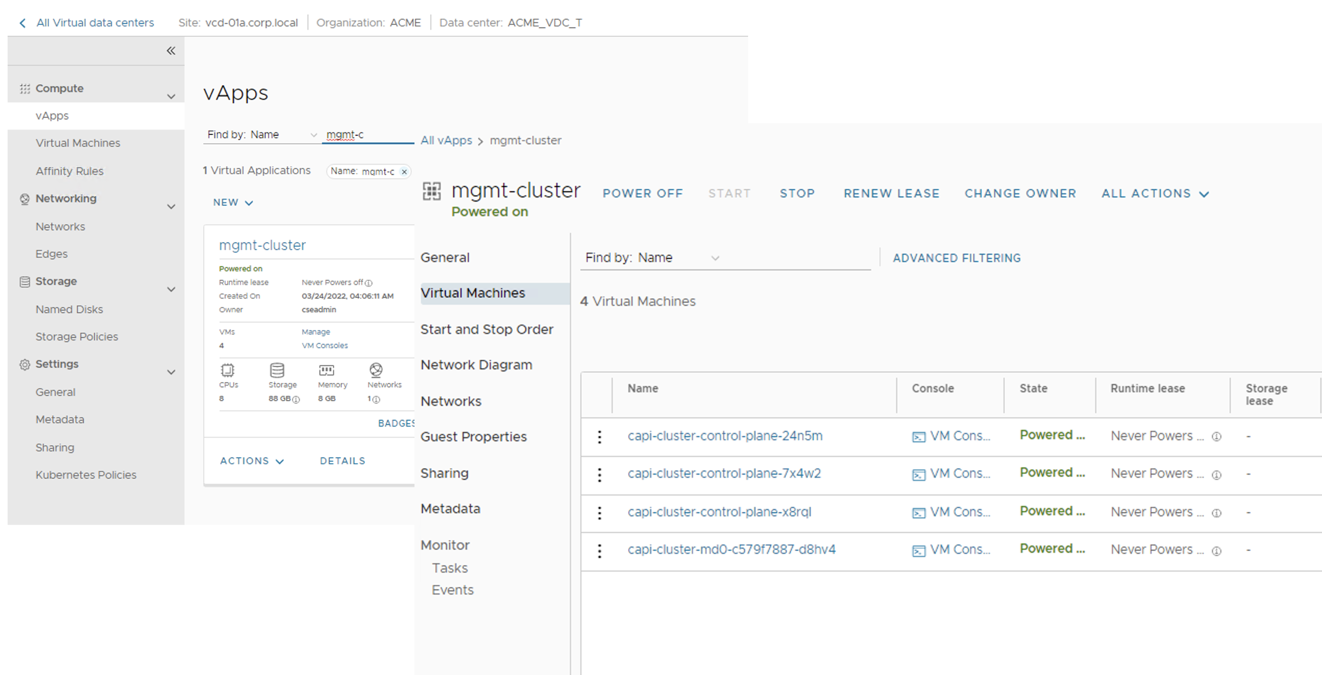Expand the NEW dropdown menu

[233, 203]
